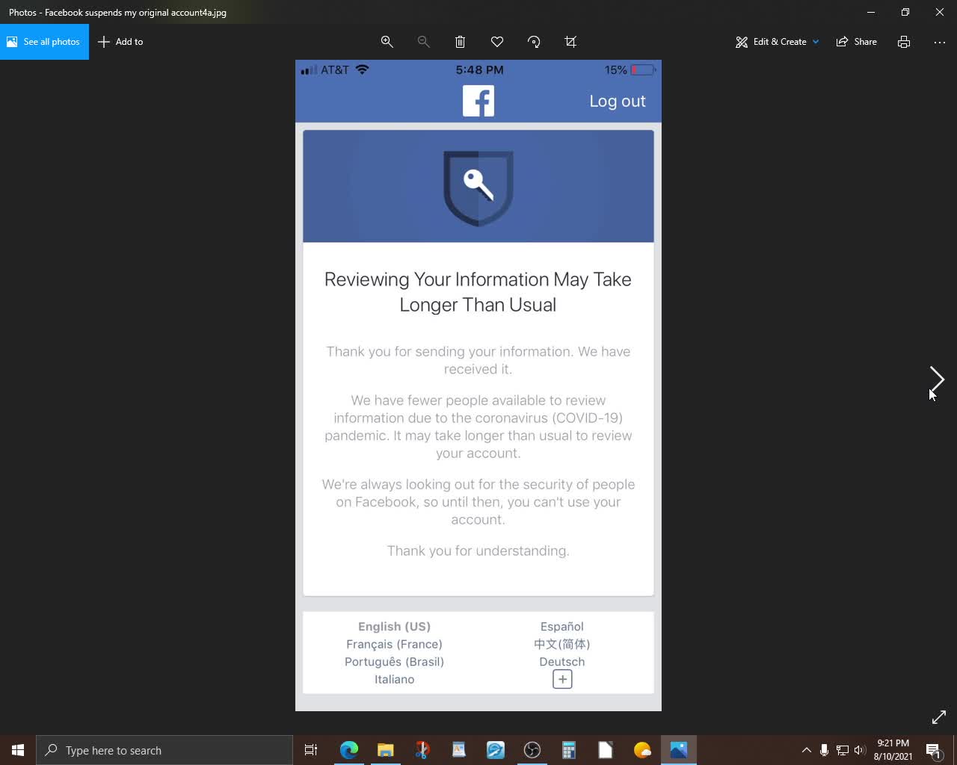
Task: Open notepad-style app in taskbar
Action: click(x=459, y=750)
